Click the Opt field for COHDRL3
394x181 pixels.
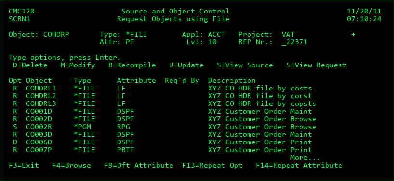pyautogui.click(x=15, y=103)
